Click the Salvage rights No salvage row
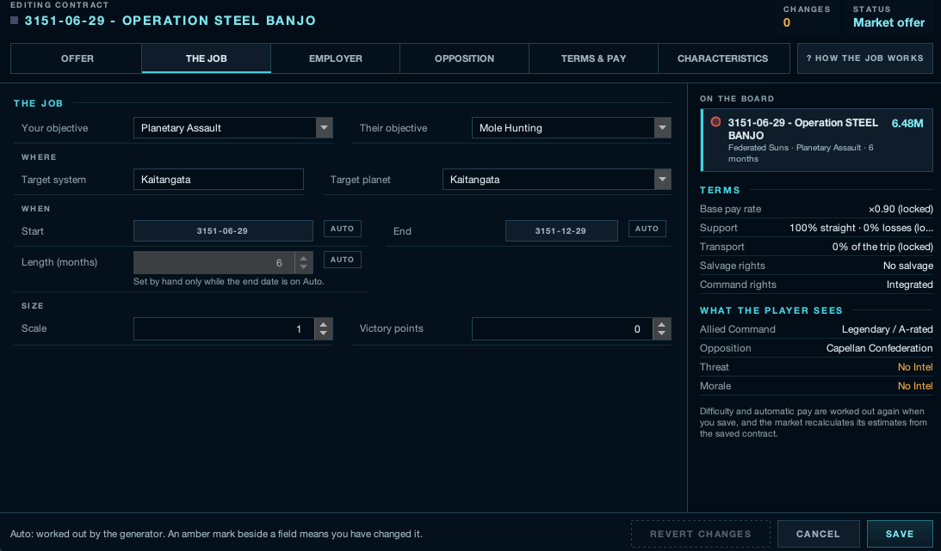Screen dimensions: 941x551 (816, 266)
